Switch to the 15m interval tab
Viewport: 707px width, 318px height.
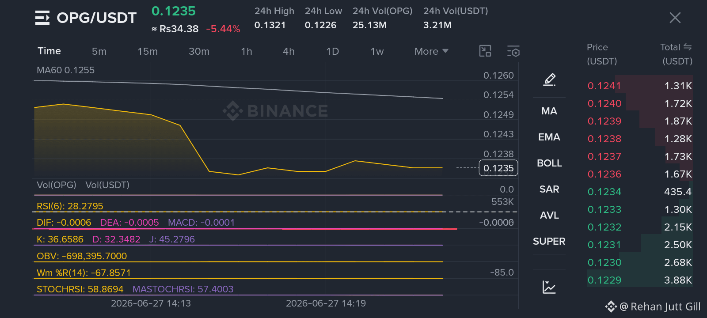click(148, 51)
